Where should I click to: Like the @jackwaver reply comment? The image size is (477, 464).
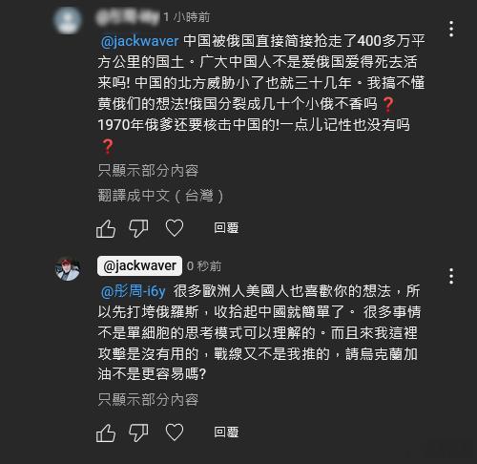pos(106,432)
